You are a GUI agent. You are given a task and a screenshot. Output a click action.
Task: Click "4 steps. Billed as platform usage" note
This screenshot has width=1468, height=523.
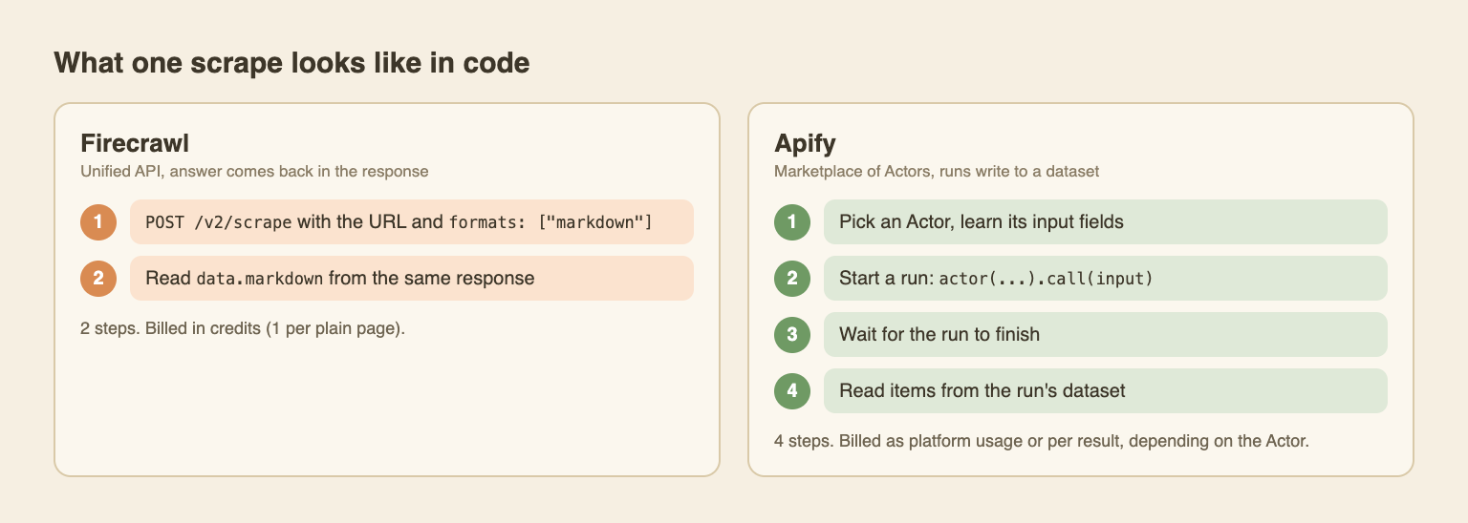pos(1041,441)
